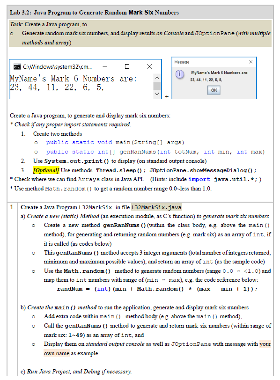Click 'import java.util.*;' hint text

[x=223, y=179]
